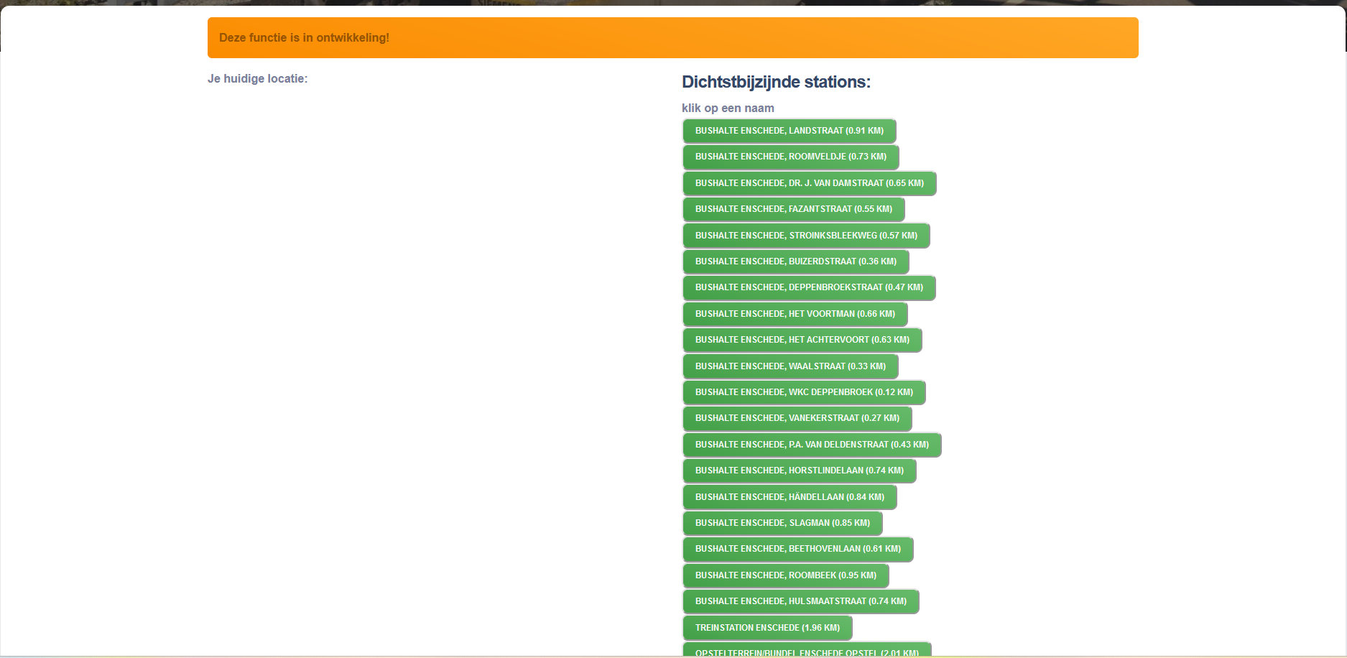The width and height of the screenshot is (1347, 658).
Task: Choose the Hulsmaatstraat bus stop
Action: [800, 601]
